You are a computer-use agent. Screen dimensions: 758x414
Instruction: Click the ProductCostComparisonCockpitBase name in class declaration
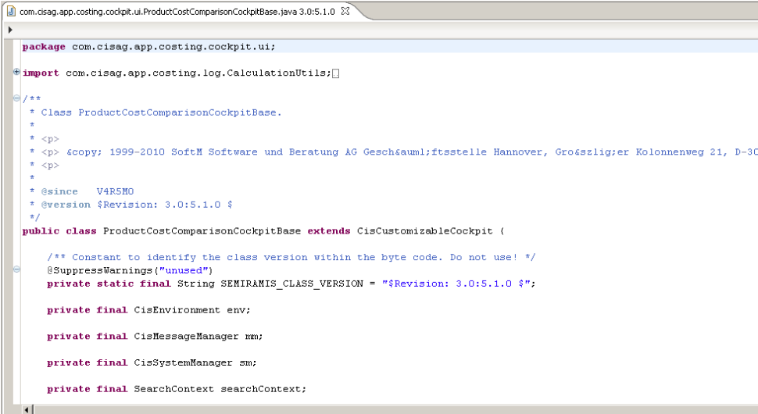click(x=202, y=231)
